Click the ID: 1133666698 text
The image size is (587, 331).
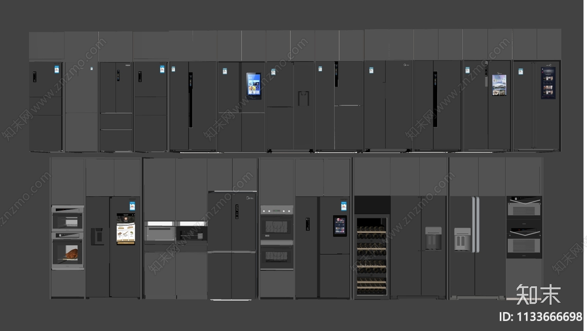[540, 317]
